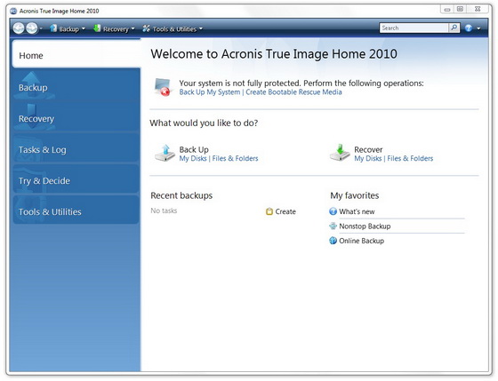
Task: Click the Online Backup globe icon
Action: click(333, 241)
